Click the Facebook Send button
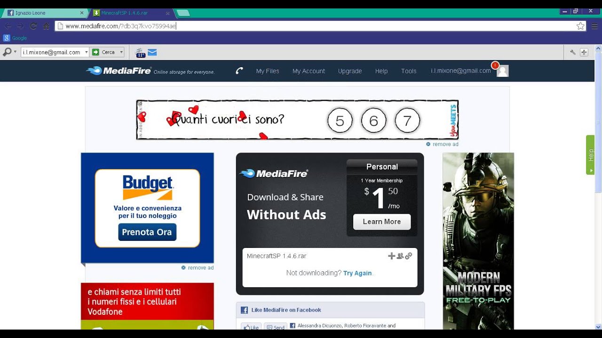 click(275, 327)
